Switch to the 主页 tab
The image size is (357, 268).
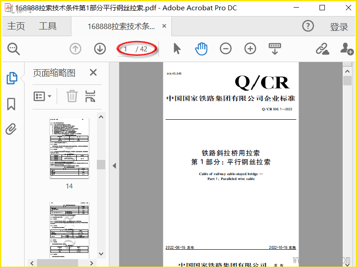16,26
